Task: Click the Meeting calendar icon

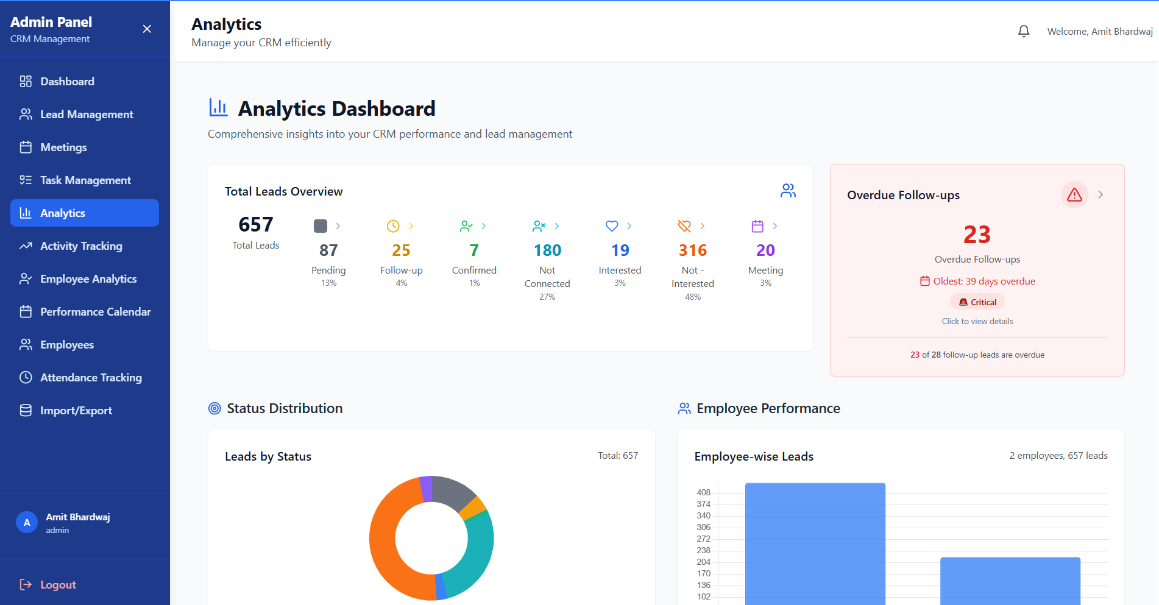Action: tap(757, 226)
